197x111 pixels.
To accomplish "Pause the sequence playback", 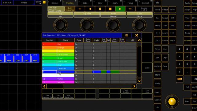I will pos(100,9).
